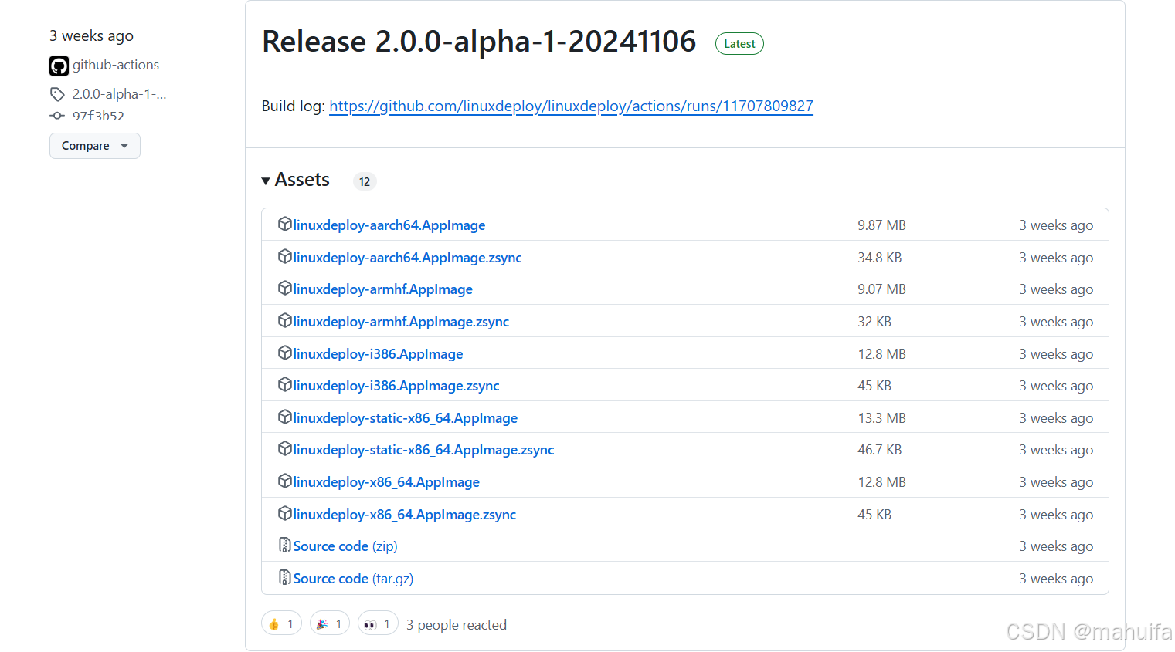The width and height of the screenshot is (1175, 652).
Task: Click the 9.87 MB file size
Action: 881,225
